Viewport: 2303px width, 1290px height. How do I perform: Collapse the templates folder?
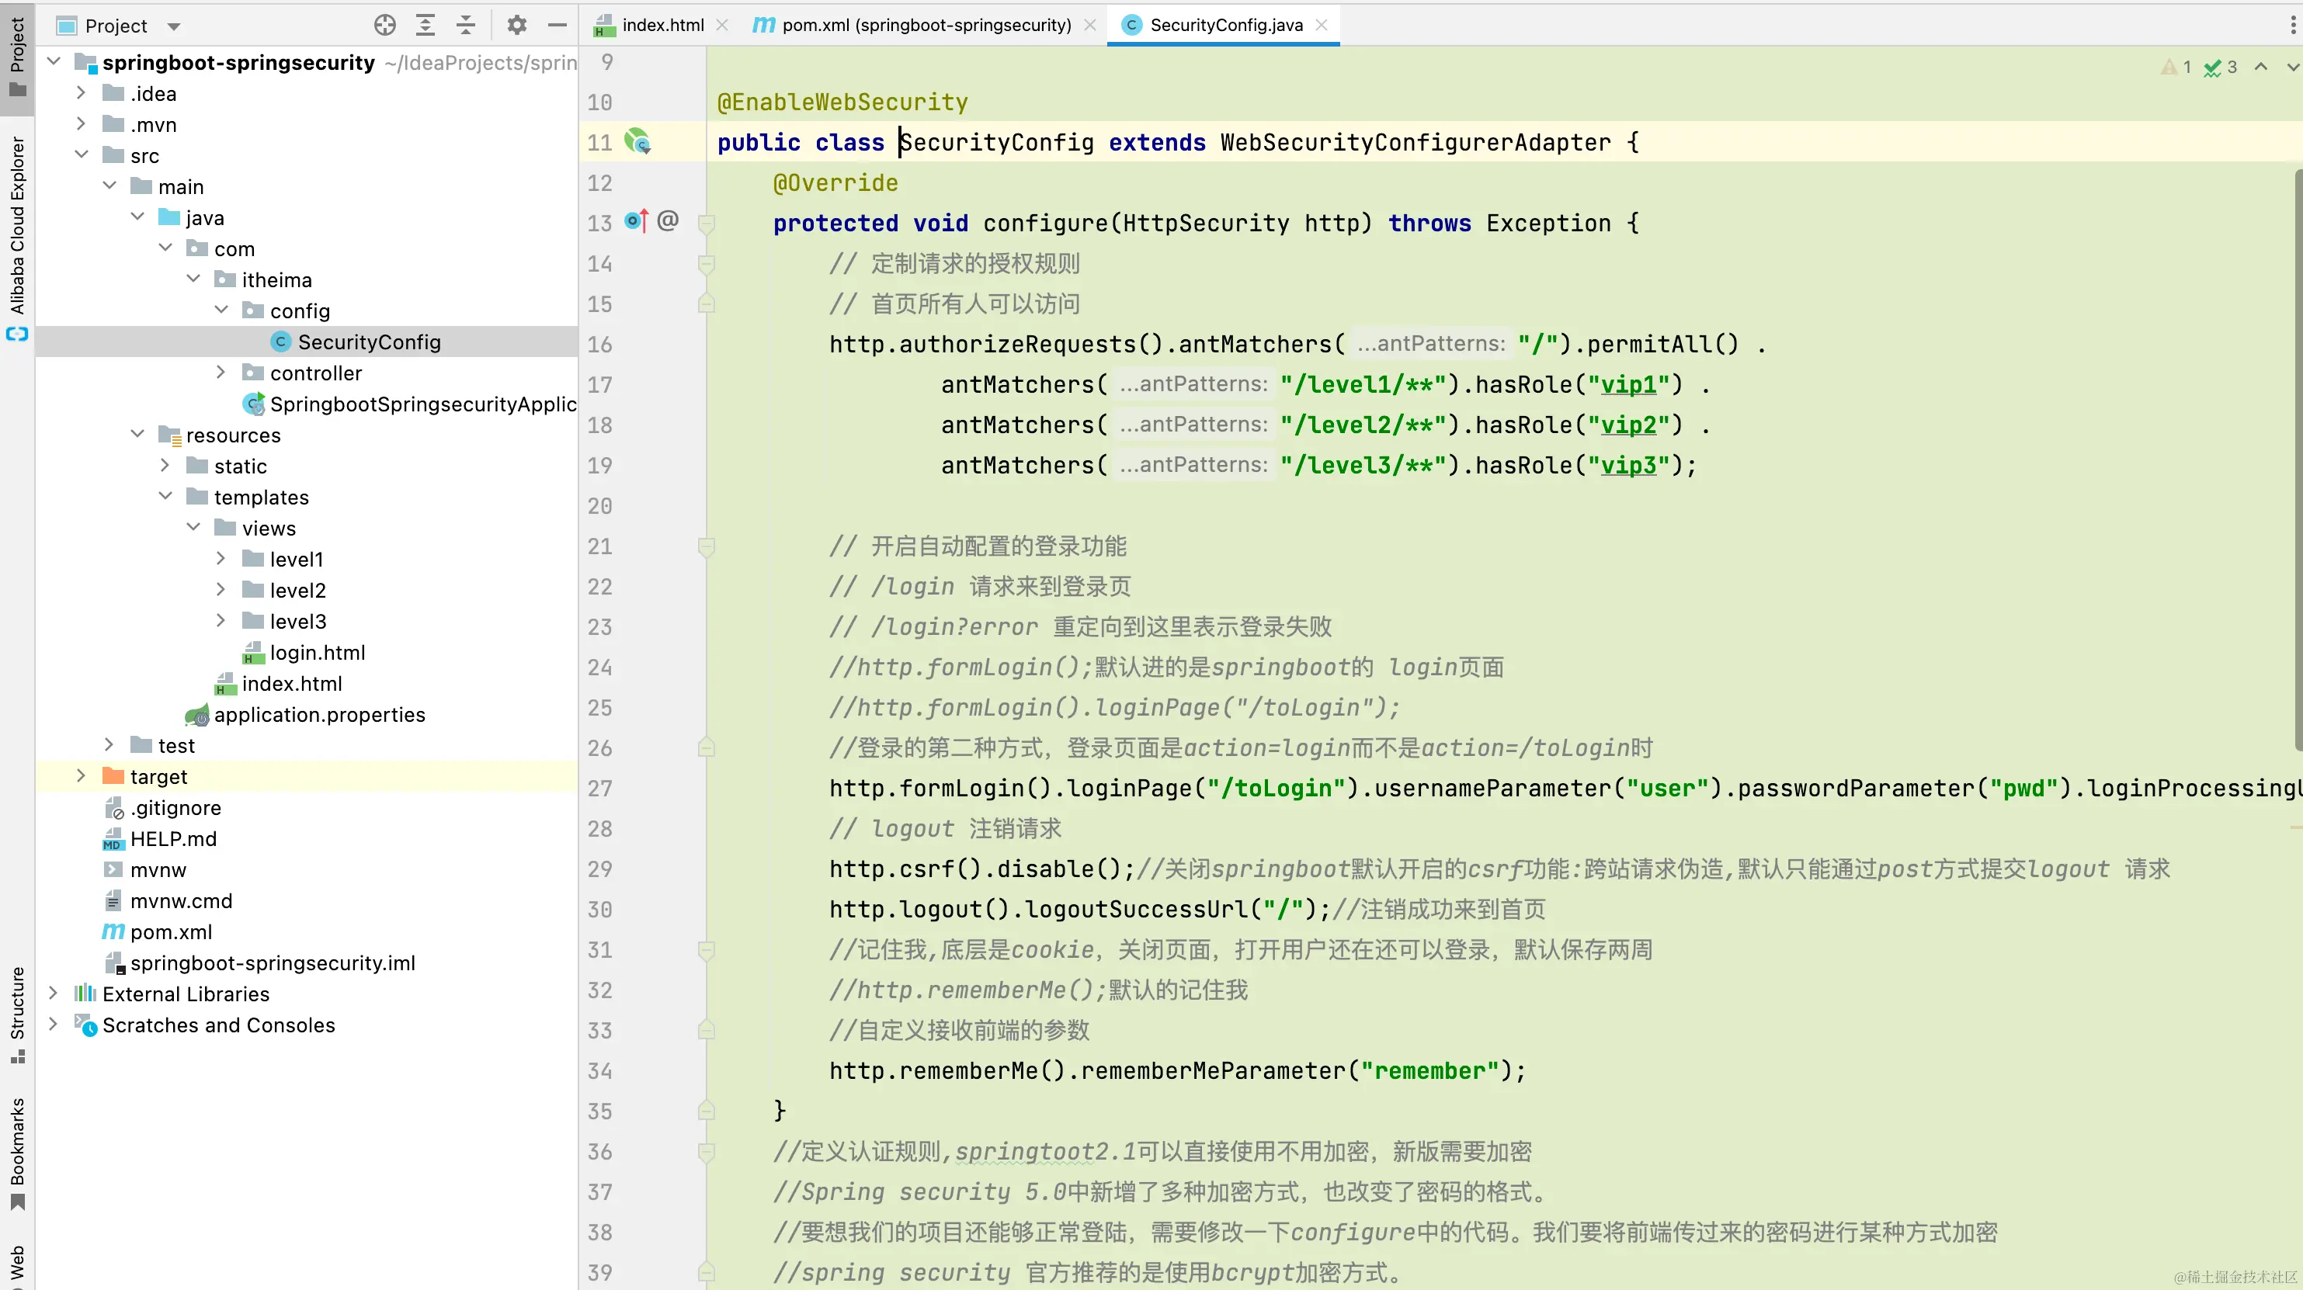pyautogui.click(x=165, y=496)
